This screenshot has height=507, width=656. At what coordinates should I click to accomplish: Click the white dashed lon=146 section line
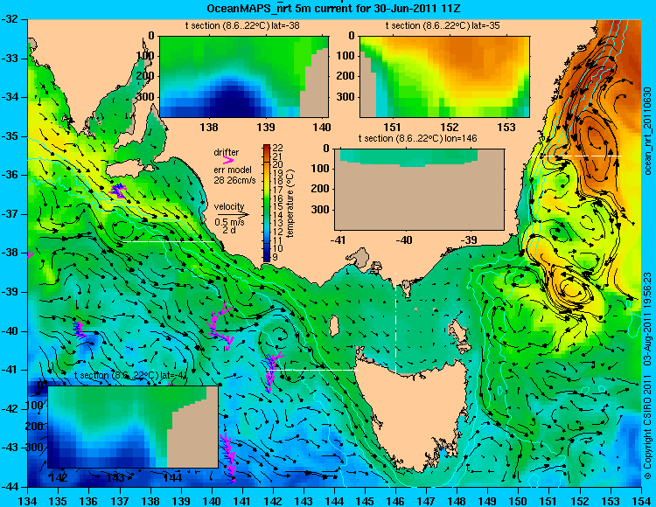coord(395,323)
